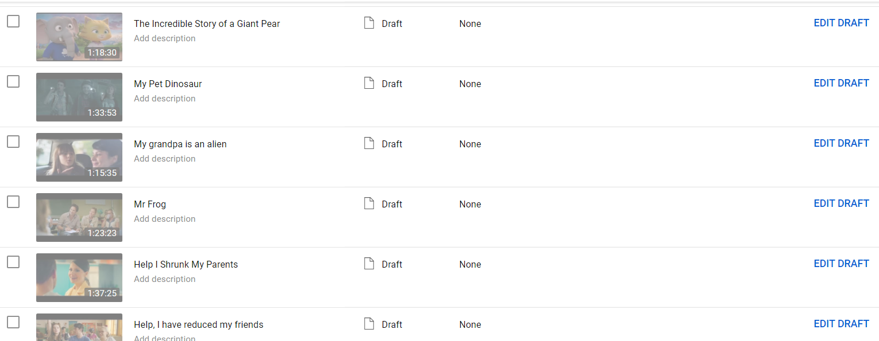879x341 pixels.
Task: Add description for Help I Shrunk My Parents
Action: [x=165, y=279]
